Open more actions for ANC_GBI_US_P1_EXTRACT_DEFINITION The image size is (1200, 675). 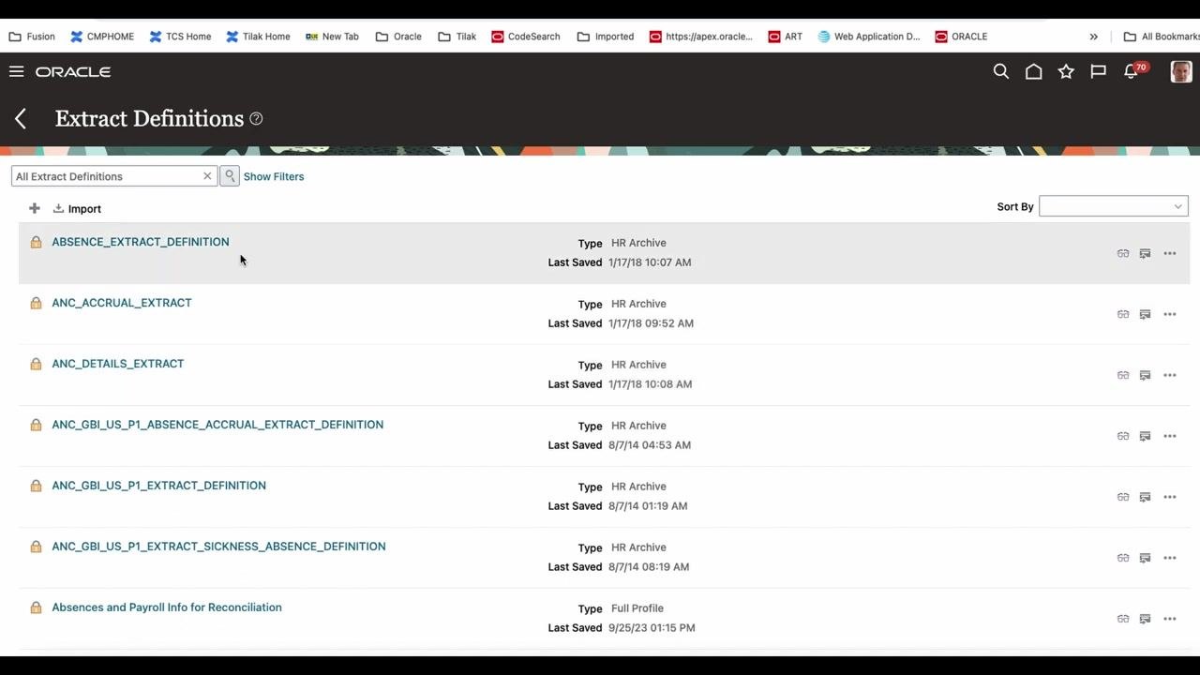click(x=1170, y=497)
